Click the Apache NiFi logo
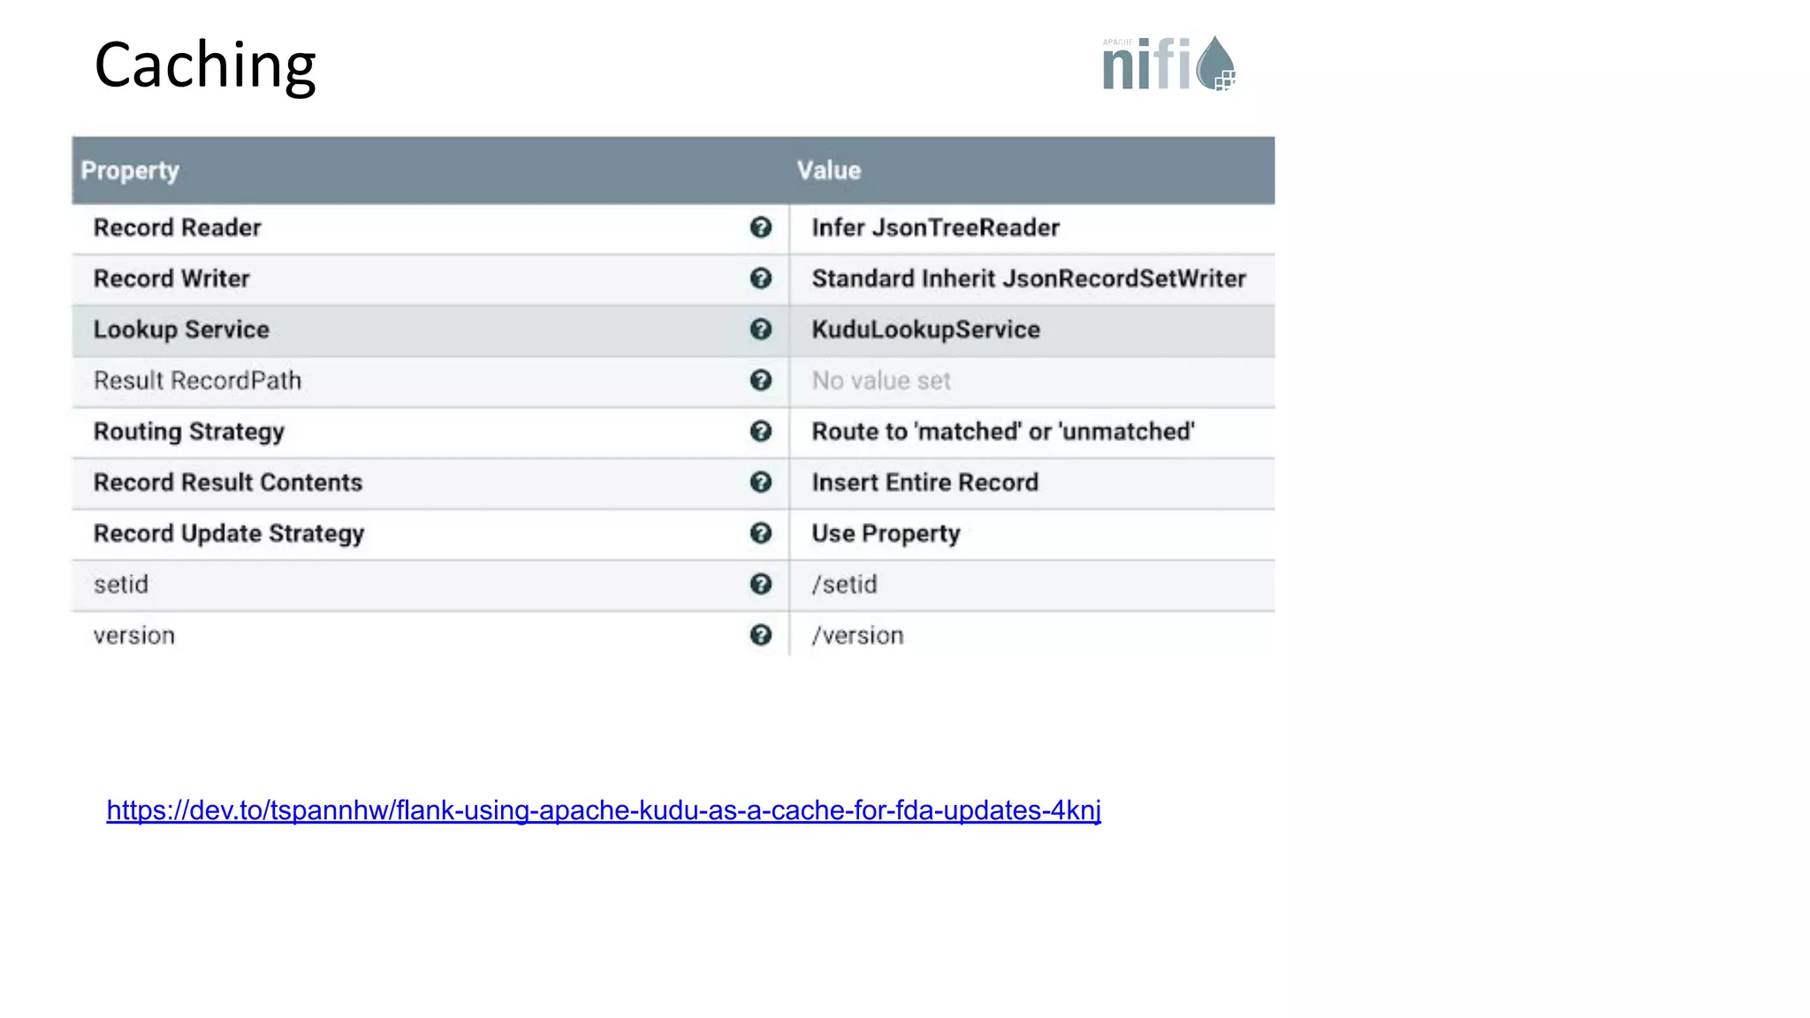The image size is (1810, 1018). [1167, 65]
